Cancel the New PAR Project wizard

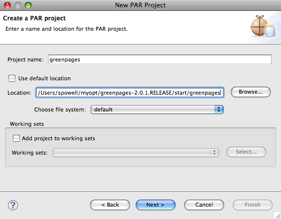[x=204, y=205]
